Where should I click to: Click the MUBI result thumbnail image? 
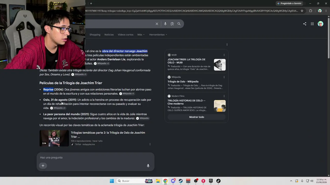point(220,65)
